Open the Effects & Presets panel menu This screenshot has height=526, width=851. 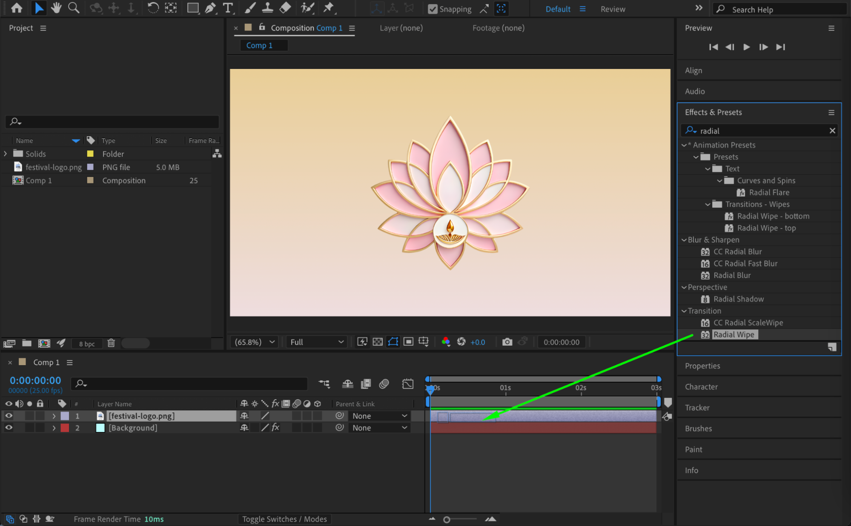click(x=831, y=112)
